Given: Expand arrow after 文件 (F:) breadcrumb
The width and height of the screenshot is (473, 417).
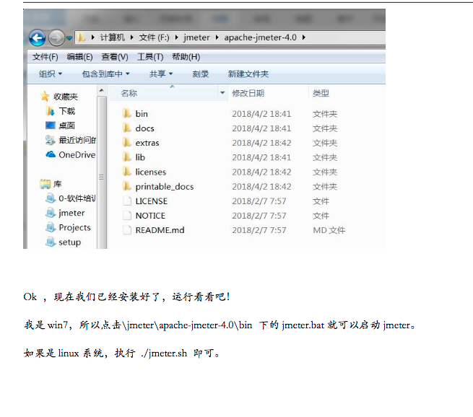Looking at the screenshot, I should tap(176, 38).
